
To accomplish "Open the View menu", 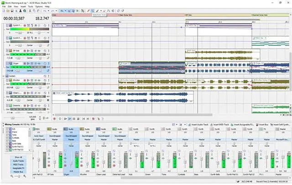I will 16,6.
